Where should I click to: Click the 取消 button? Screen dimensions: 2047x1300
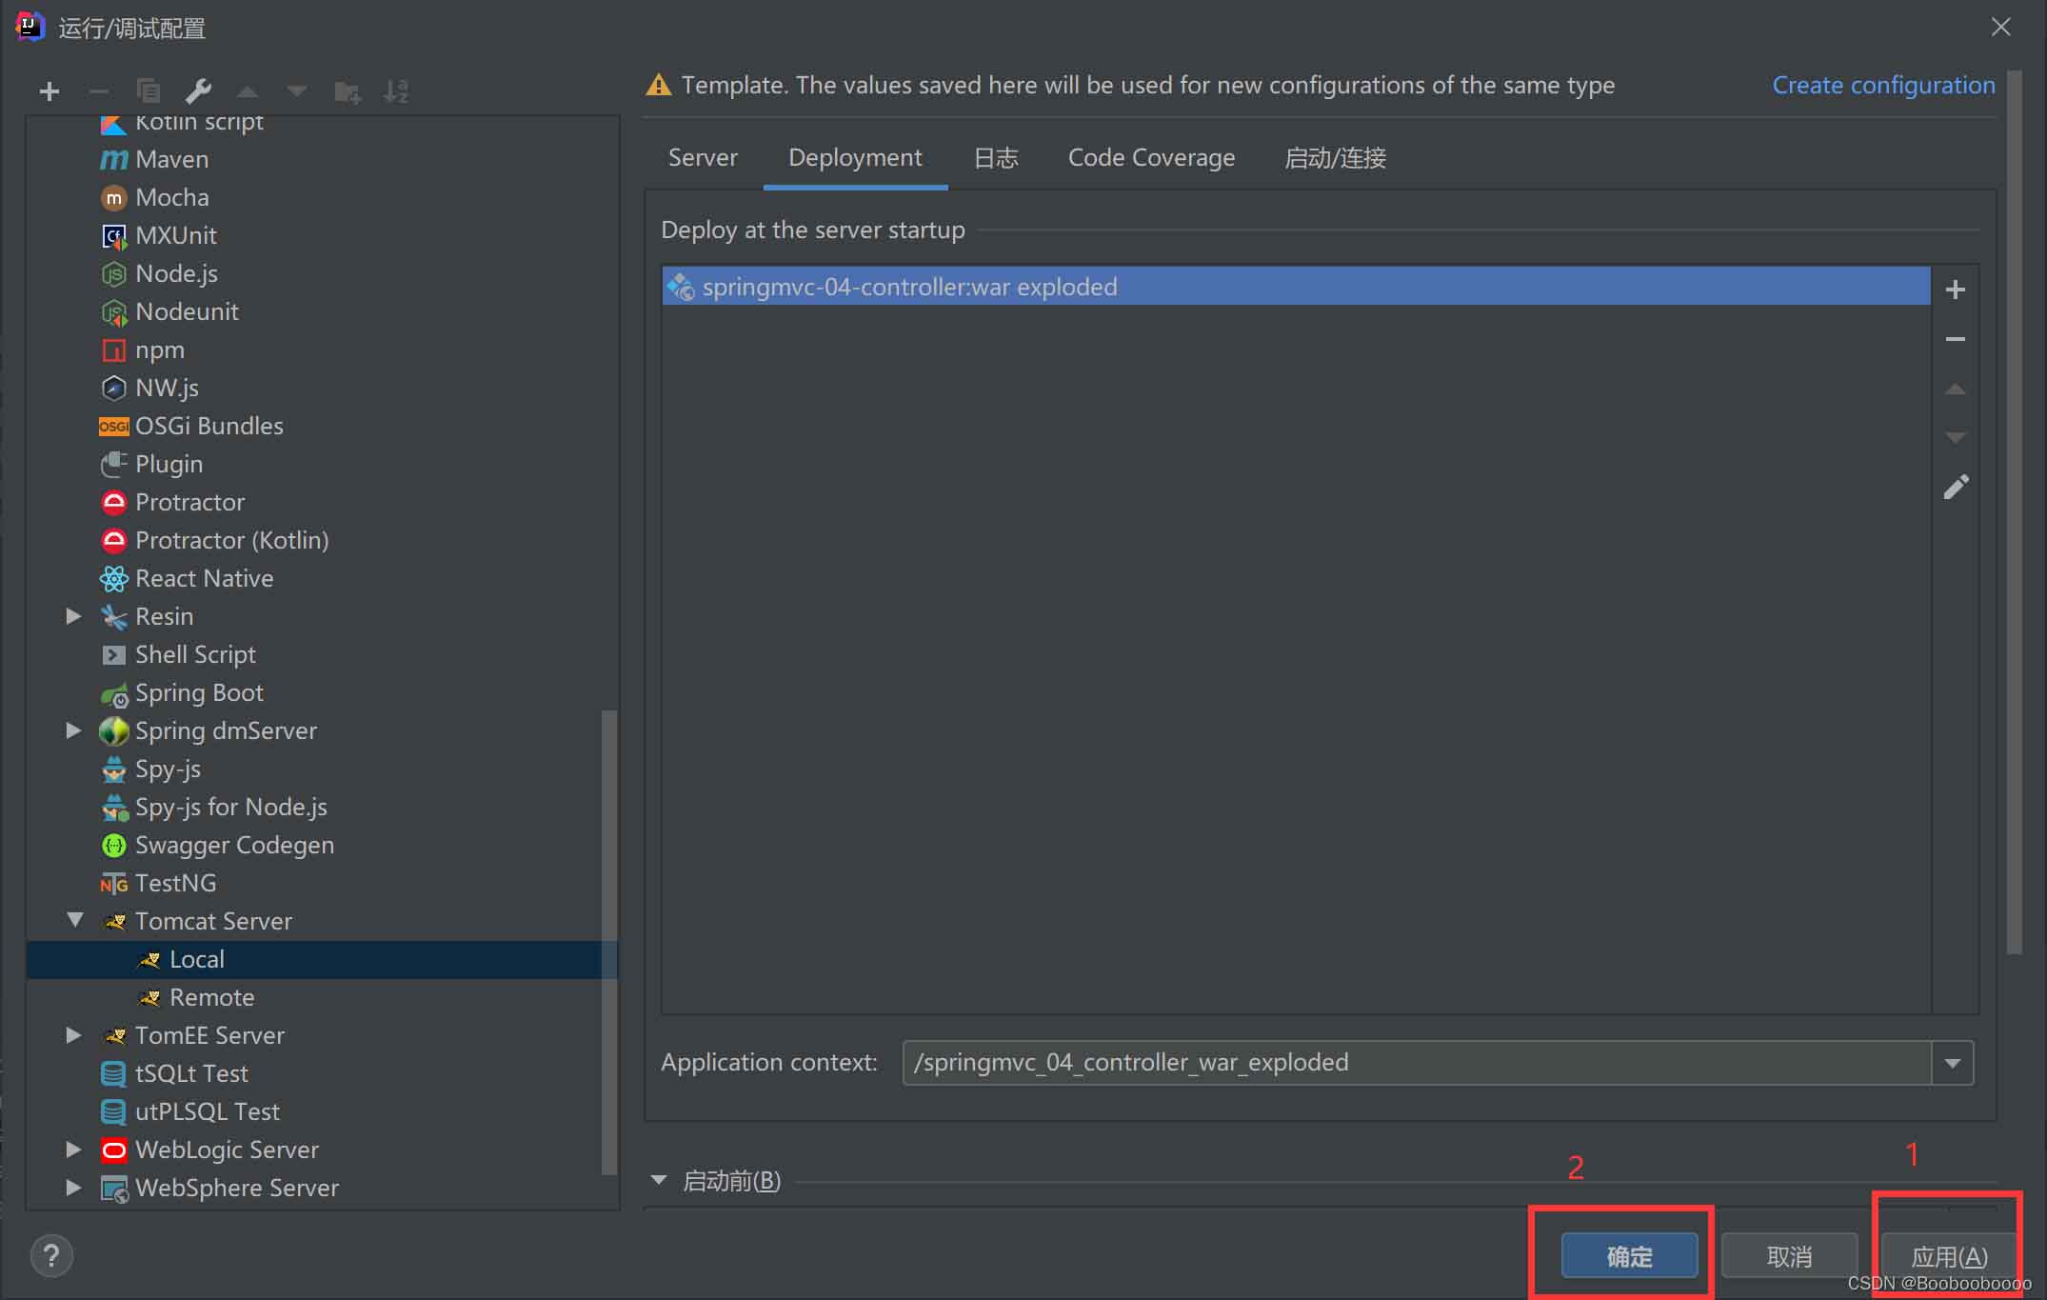coord(1789,1256)
